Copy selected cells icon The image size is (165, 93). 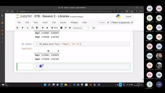point(32,28)
